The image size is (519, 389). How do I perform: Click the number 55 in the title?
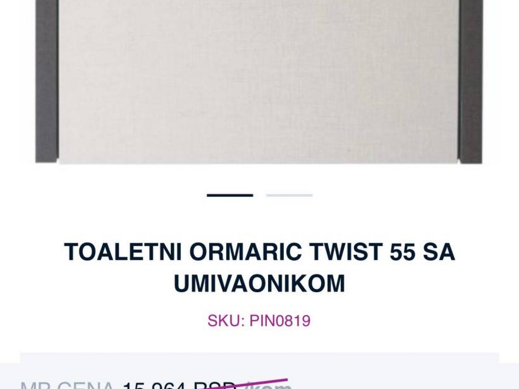(403, 252)
